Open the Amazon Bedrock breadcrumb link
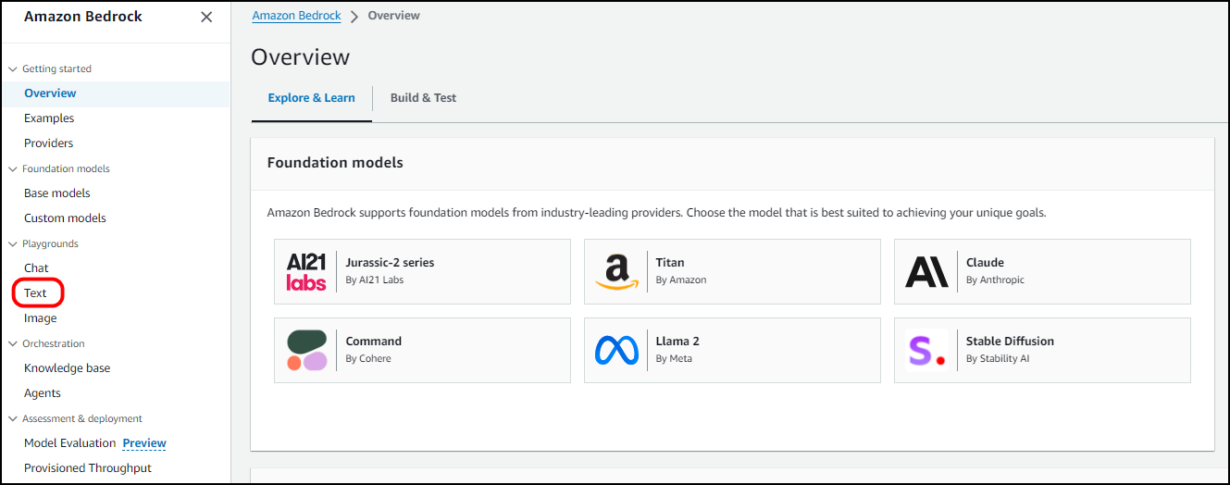1230x485 pixels. (297, 16)
